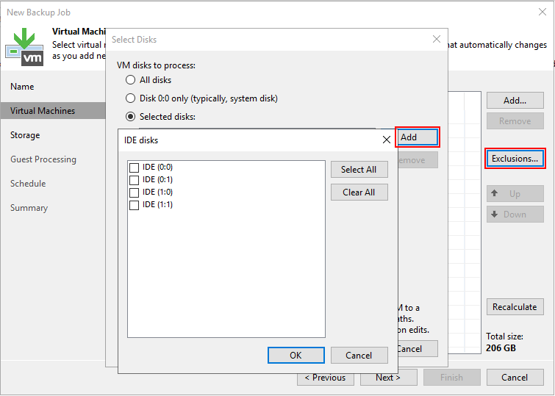Close the IDE disks dialog
555x396 pixels.
387,140
